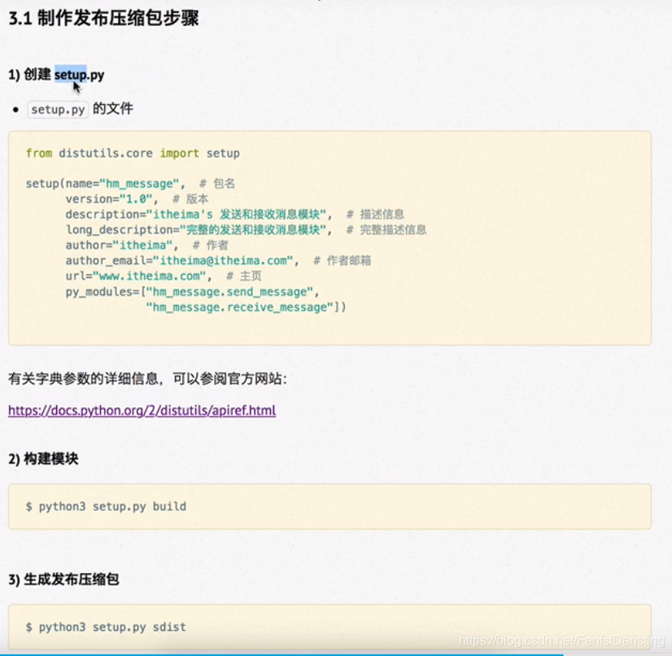The height and width of the screenshot is (656, 672).
Task: Click the long_description= code line
Action: click(x=246, y=230)
